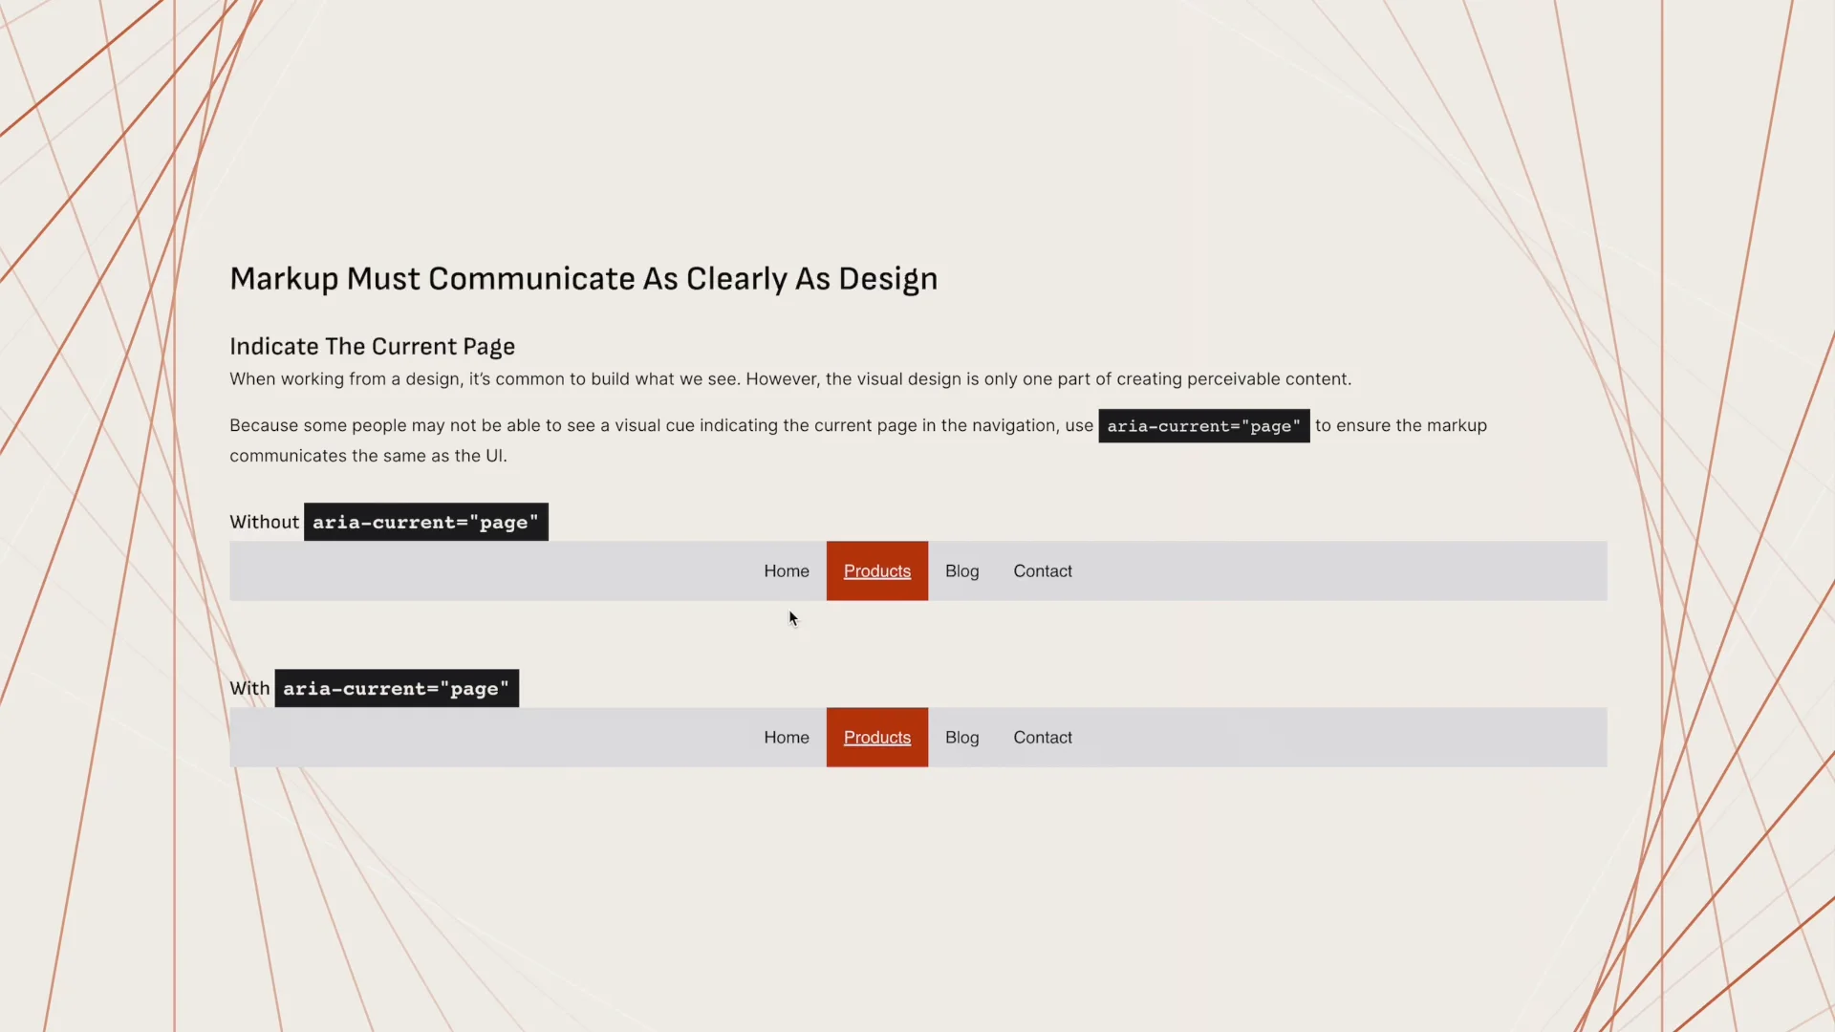
Task: Click the phrase communicates the same as the UI
Action: [x=368, y=456]
